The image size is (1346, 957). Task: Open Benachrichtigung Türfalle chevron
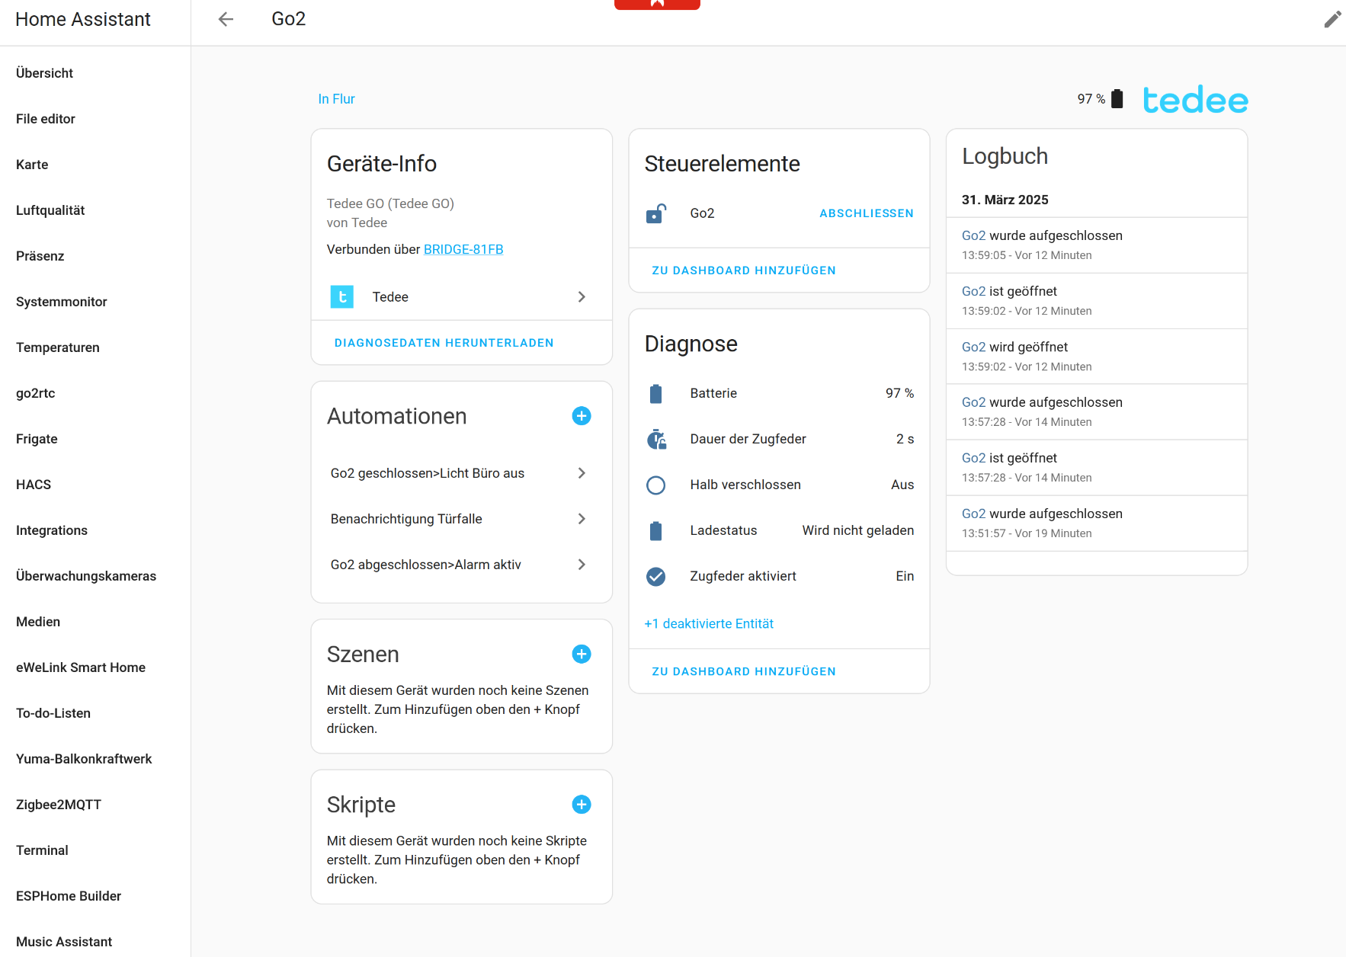tap(582, 519)
